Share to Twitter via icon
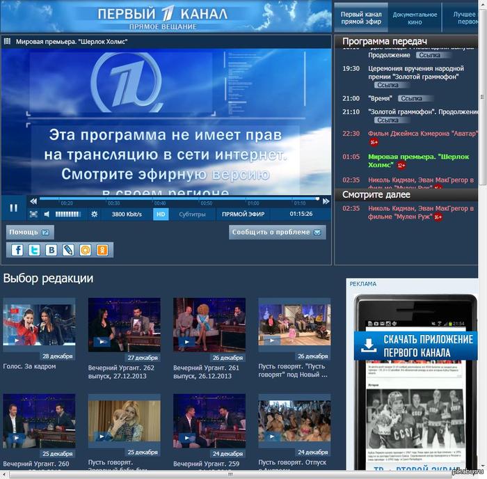 point(33,250)
